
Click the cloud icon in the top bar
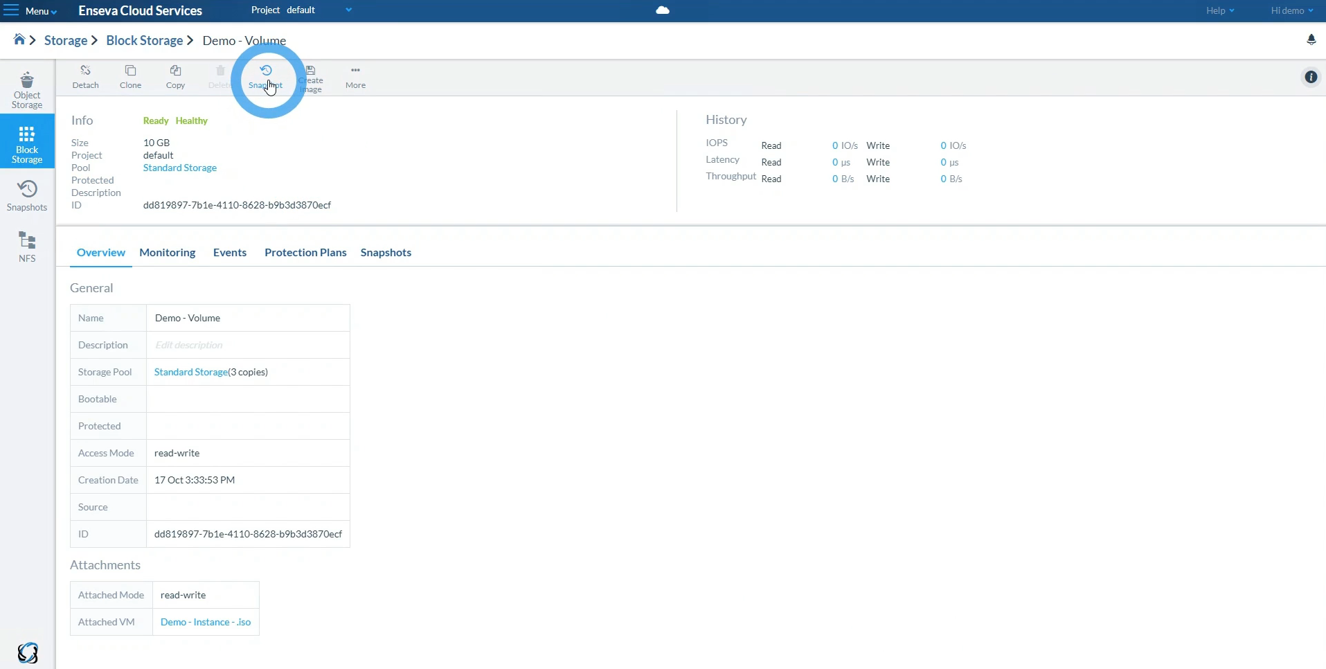(663, 10)
